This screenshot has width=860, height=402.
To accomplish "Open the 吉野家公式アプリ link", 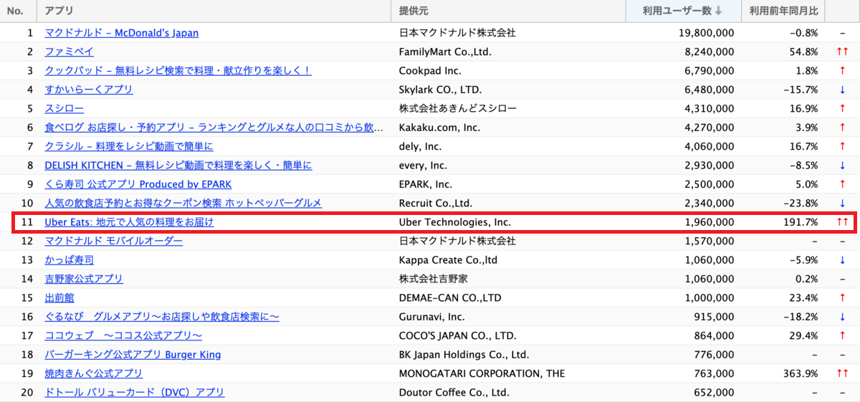I will (84, 279).
